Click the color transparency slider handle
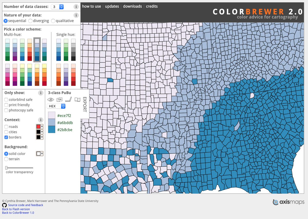 click(6, 168)
